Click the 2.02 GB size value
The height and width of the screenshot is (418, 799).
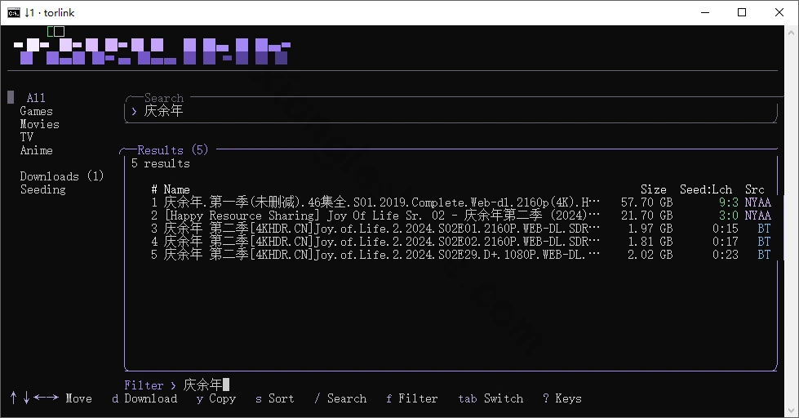pyautogui.click(x=650, y=255)
